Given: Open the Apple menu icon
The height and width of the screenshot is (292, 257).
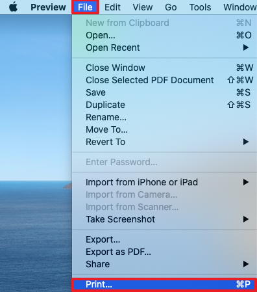Looking at the screenshot, I should 14,7.
